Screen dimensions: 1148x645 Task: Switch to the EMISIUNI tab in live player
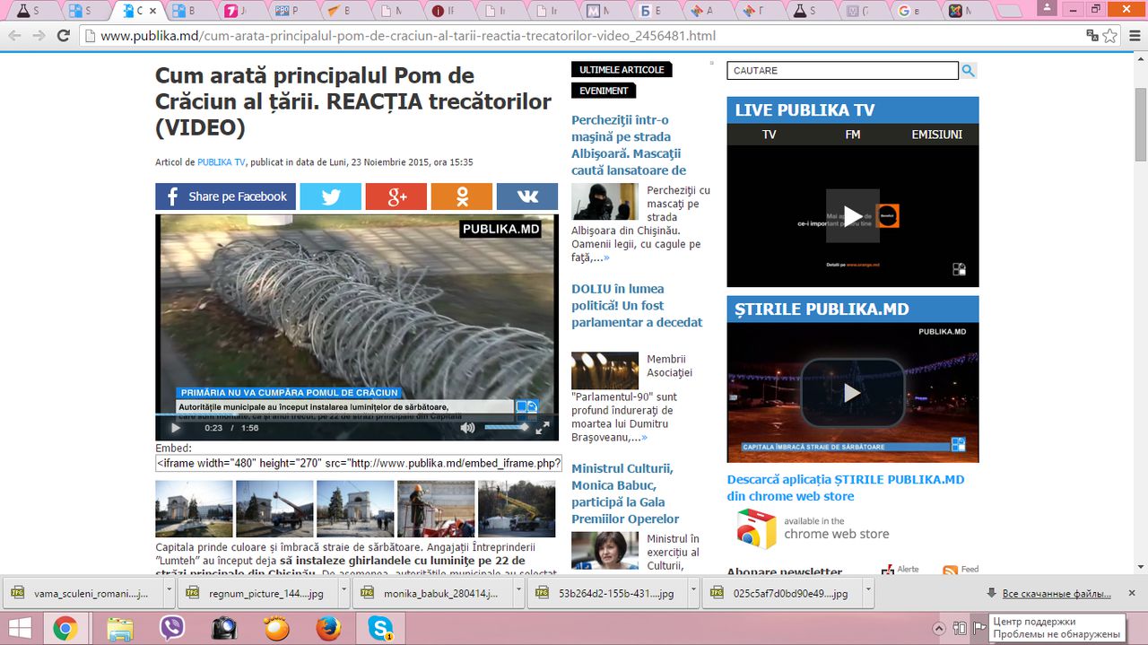click(x=936, y=135)
